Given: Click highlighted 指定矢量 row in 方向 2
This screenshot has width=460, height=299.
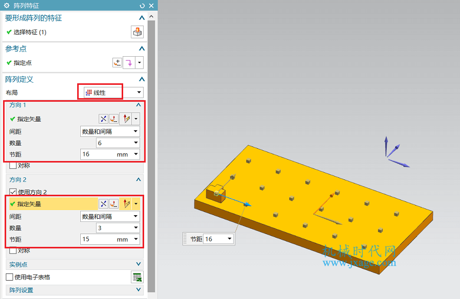Looking at the screenshot, I should (75, 203).
